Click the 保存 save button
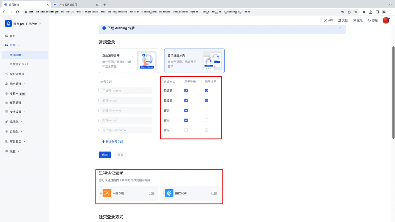This screenshot has height=222, width=395. click(x=105, y=155)
